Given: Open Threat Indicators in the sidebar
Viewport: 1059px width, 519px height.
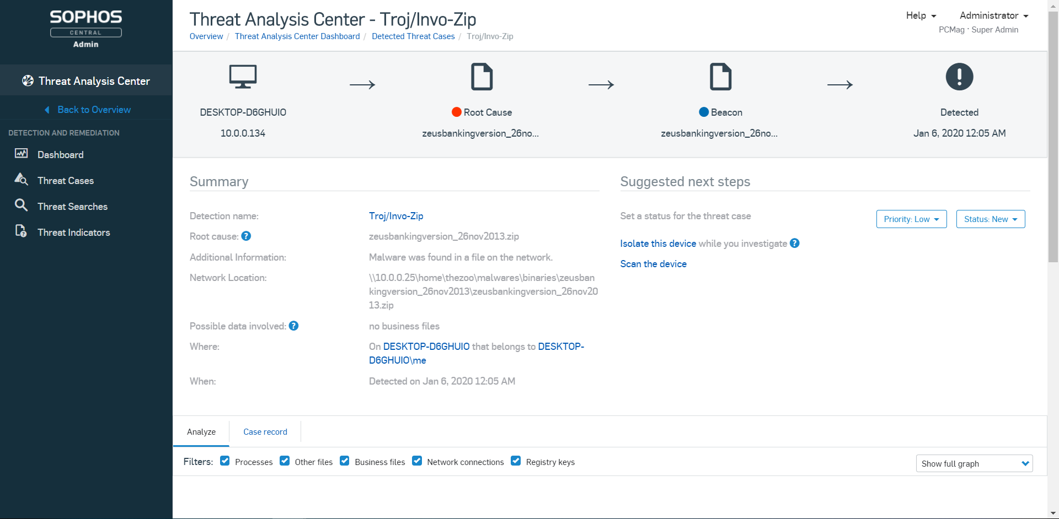Looking at the screenshot, I should tap(74, 233).
